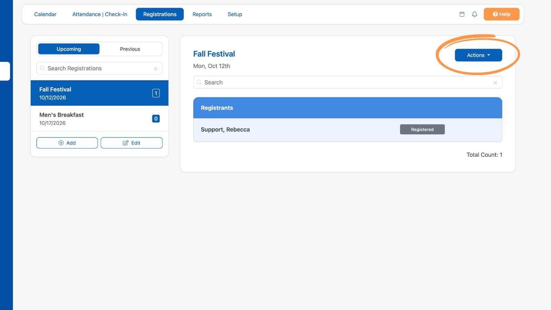Screen dimensions: 551x310
Task: Click Edit registration button
Action: (x=132, y=143)
